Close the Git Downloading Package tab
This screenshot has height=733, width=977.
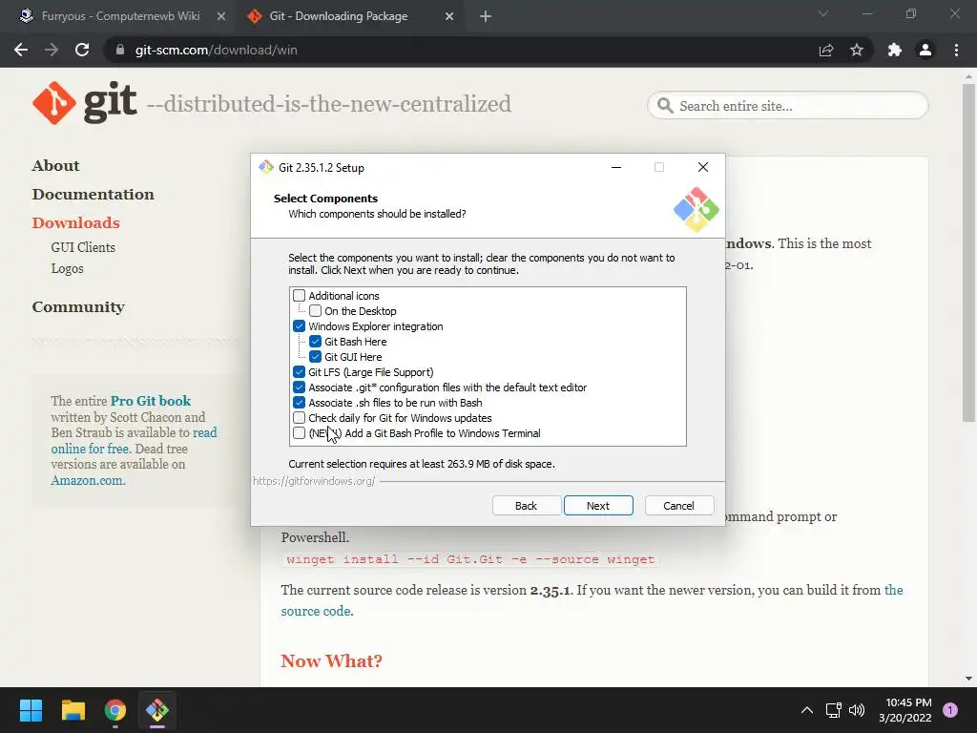point(449,16)
